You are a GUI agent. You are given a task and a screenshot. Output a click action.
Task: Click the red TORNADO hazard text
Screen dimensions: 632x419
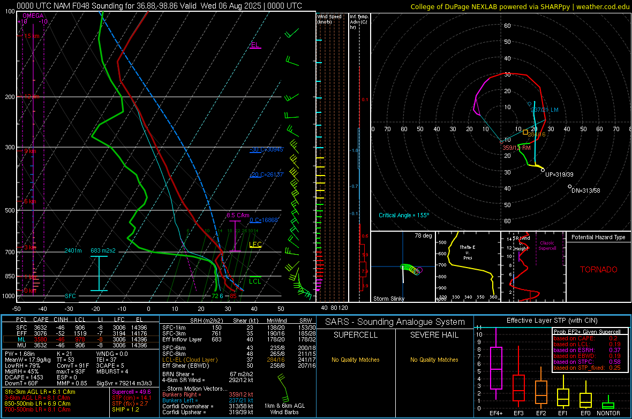599,270
